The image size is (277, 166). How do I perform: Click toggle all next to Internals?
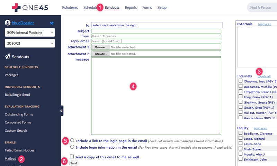(x=264, y=76)
